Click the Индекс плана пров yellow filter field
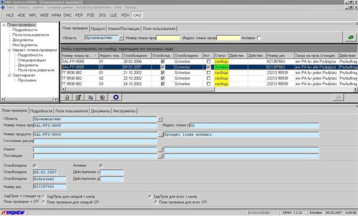The height and width of the screenshot is (216, 358). pos(229,37)
